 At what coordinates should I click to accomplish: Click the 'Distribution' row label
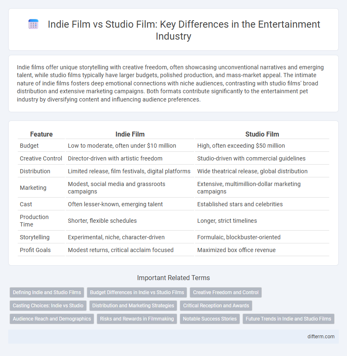coord(35,171)
